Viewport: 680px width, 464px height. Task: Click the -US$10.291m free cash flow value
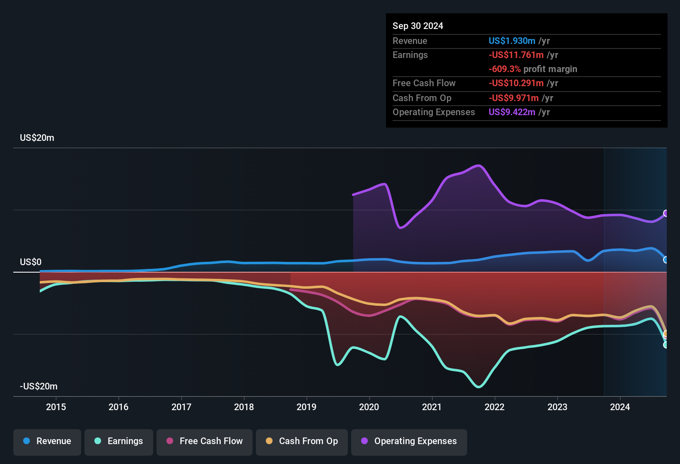516,83
